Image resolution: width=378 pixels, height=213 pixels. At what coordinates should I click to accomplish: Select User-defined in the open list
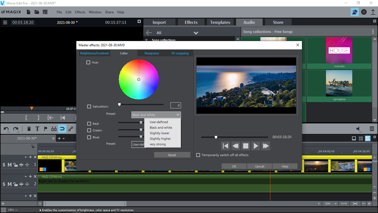tap(159, 122)
